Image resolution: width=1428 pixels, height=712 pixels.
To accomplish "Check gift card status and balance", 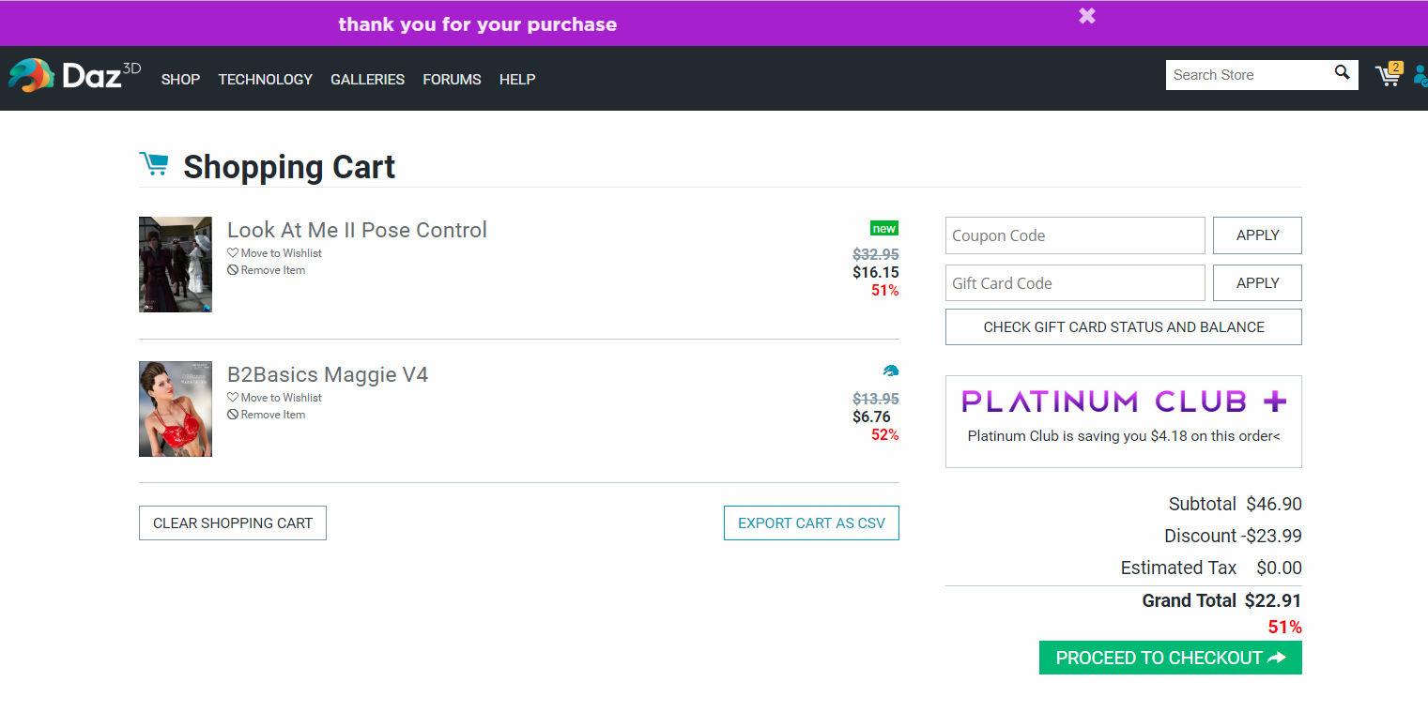I will click(1123, 327).
